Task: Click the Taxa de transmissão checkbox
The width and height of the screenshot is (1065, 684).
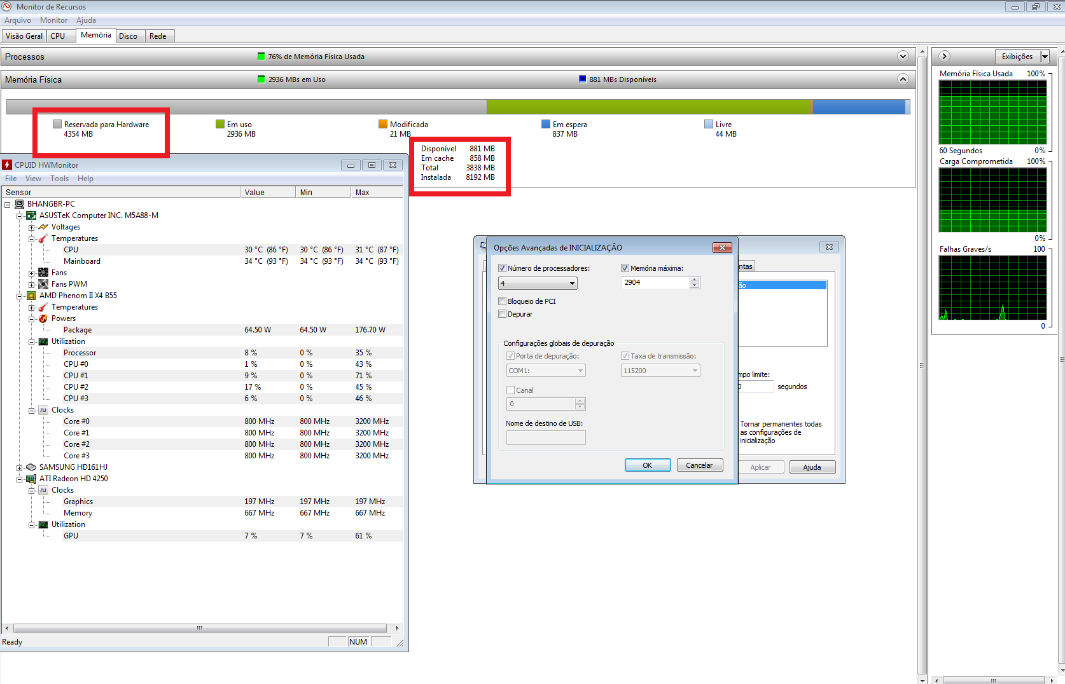Action: 625,356
